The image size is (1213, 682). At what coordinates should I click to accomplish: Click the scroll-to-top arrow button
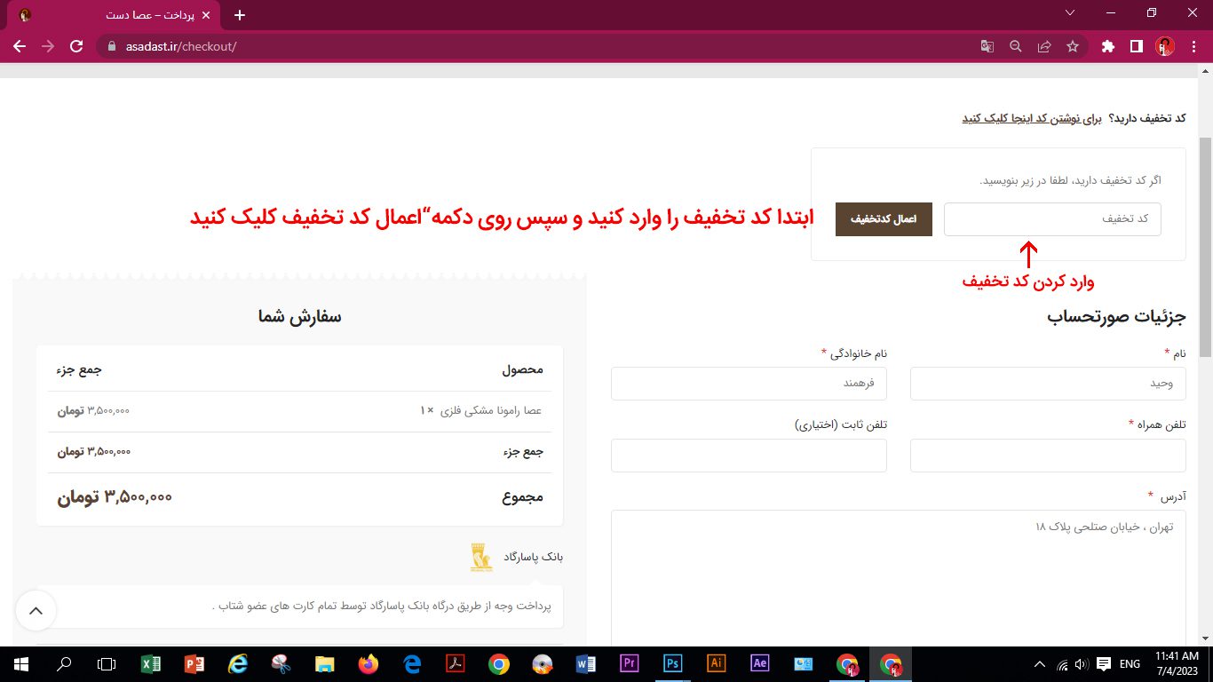pyautogui.click(x=36, y=611)
